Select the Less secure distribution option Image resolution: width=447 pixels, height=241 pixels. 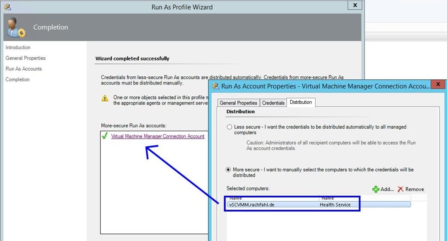click(229, 127)
